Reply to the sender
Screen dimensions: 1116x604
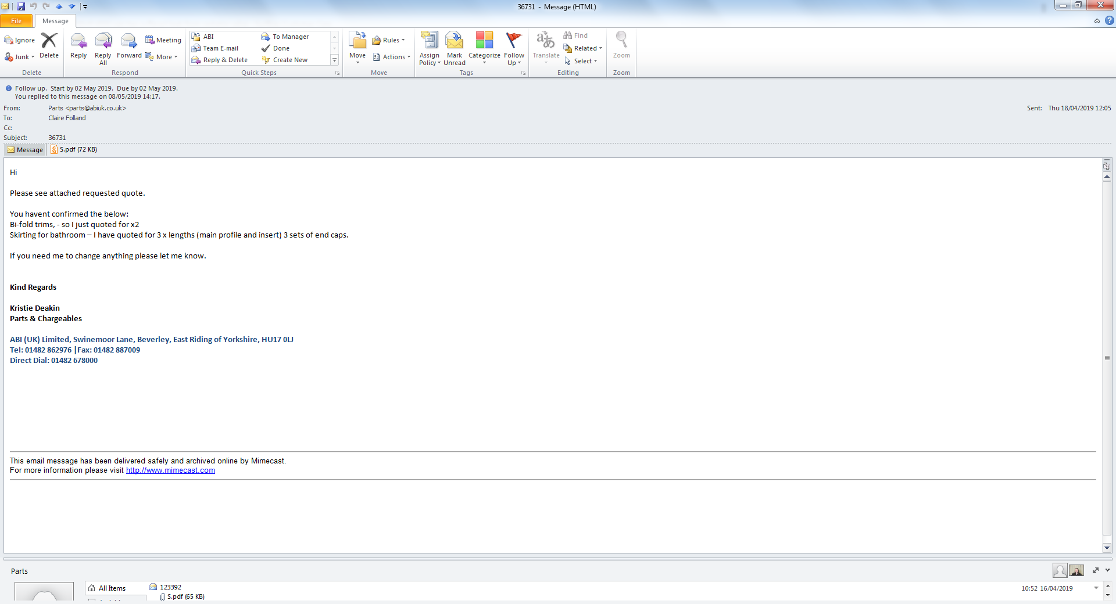click(x=78, y=46)
